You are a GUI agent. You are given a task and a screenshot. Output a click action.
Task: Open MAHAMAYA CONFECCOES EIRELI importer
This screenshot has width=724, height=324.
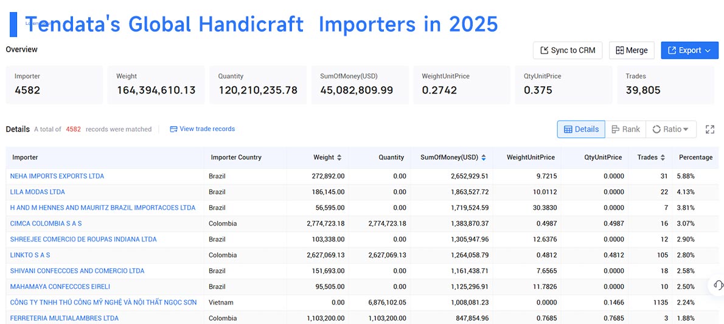click(60, 287)
